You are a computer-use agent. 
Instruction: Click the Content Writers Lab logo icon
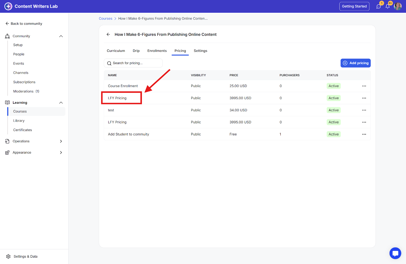(x=8, y=6)
